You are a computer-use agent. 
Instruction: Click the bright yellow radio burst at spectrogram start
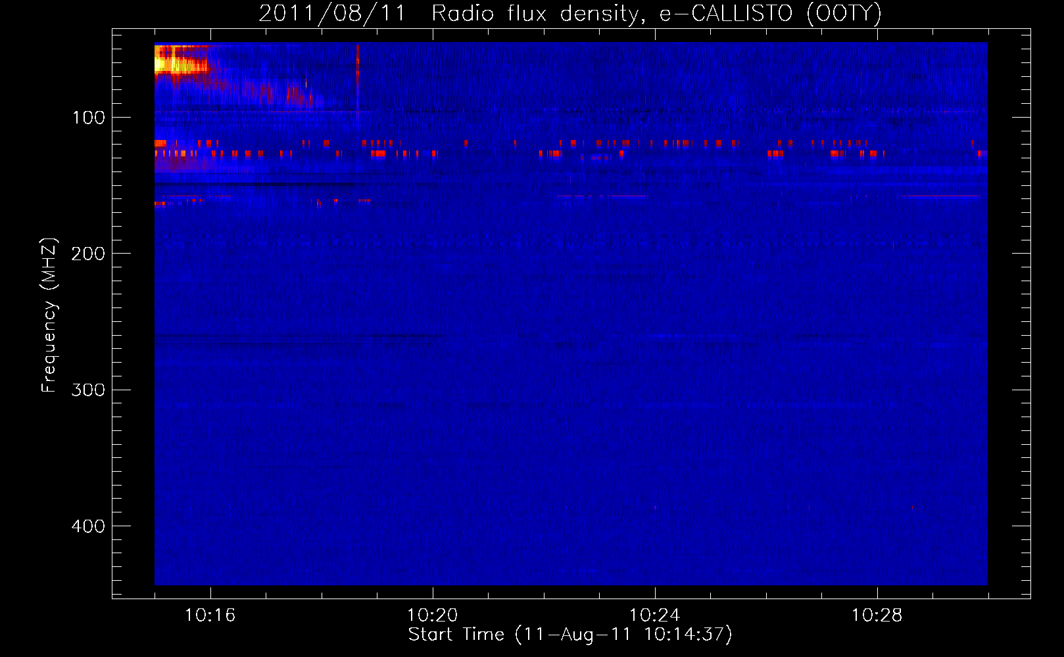(181, 60)
